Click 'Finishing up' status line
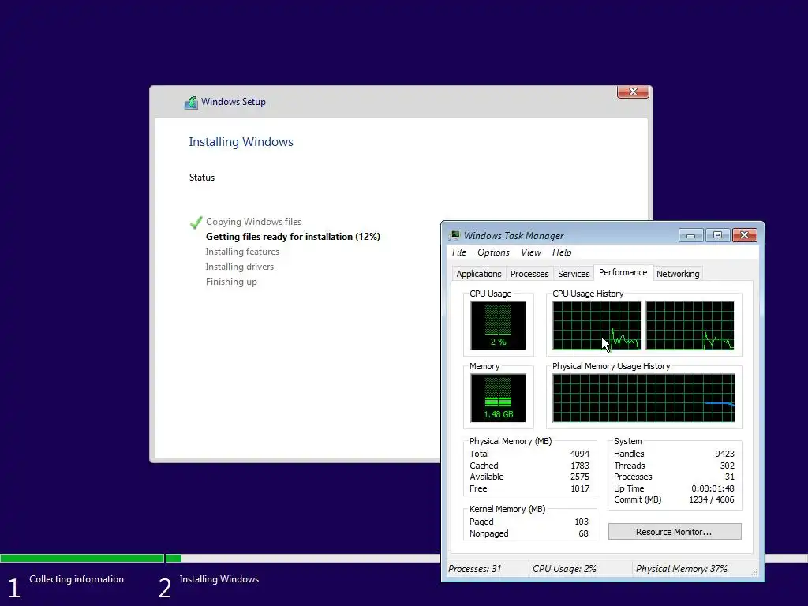Viewport: 808px width, 606px height. pyautogui.click(x=231, y=282)
